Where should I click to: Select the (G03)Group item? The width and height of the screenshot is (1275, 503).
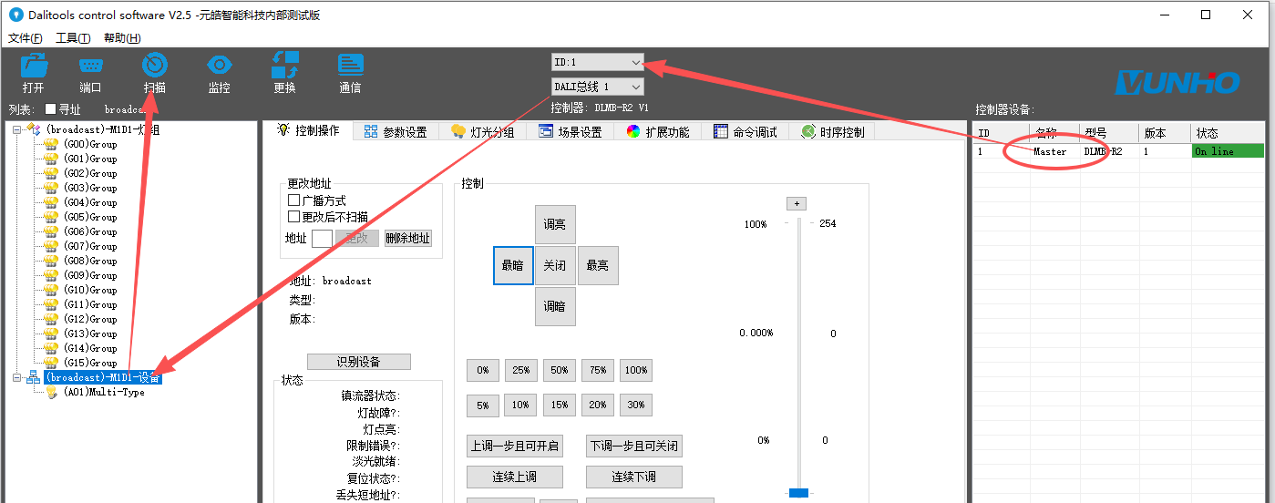point(90,188)
